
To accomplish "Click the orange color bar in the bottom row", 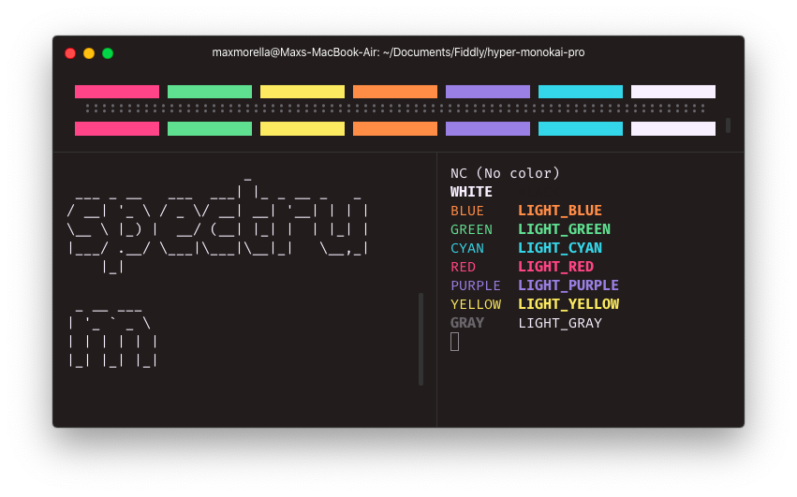I will click(x=395, y=128).
